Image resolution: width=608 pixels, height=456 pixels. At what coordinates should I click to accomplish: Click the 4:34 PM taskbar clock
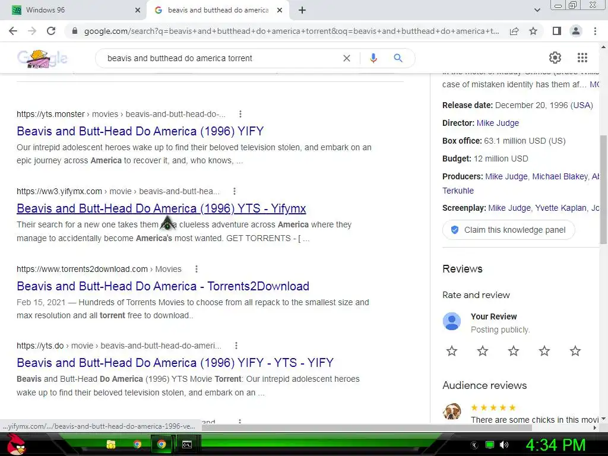[555, 445]
